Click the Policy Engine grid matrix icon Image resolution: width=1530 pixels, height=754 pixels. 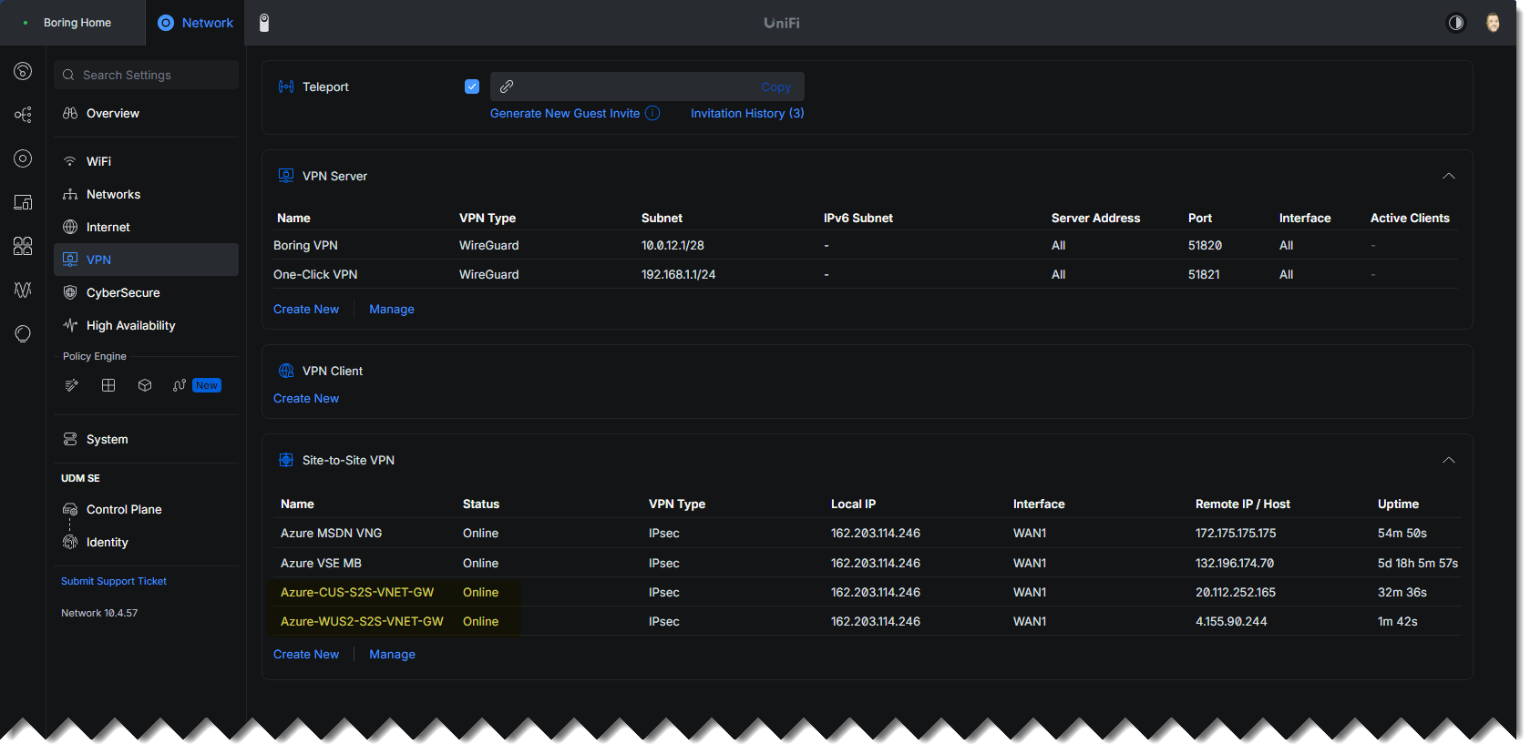[x=108, y=385]
